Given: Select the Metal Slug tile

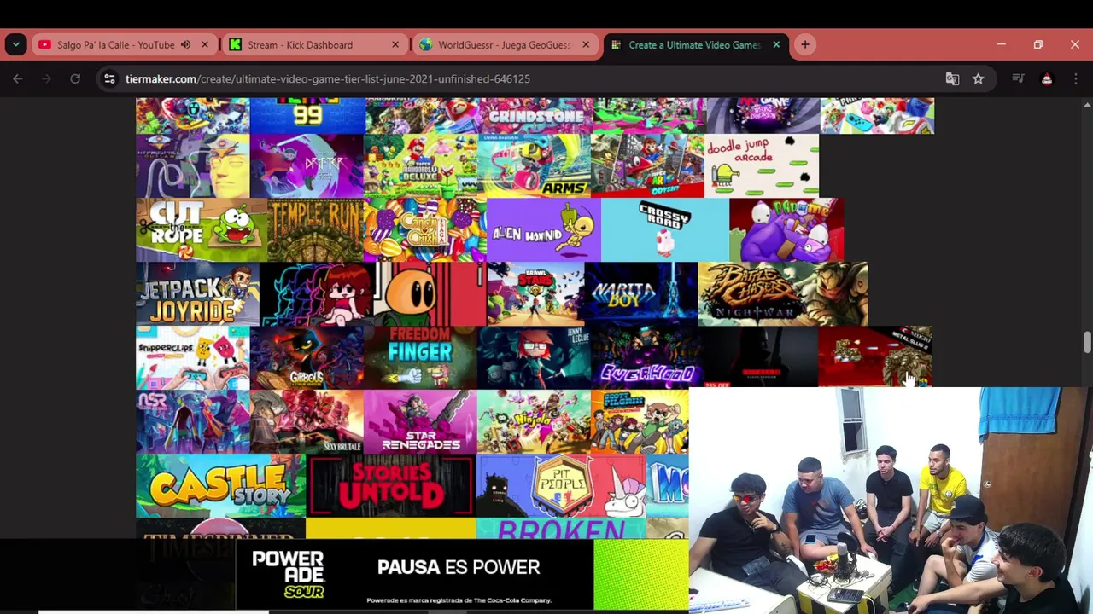Looking at the screenshot, I should click(874, 356).
